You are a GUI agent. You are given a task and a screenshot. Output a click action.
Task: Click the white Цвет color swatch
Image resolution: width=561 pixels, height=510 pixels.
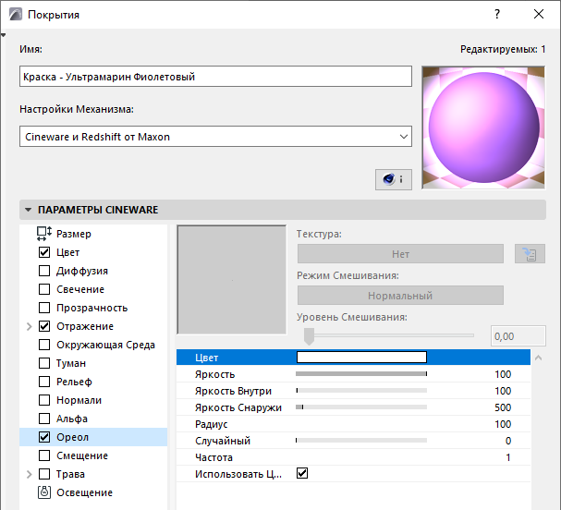pyautogui.click(x=361, y=357)
